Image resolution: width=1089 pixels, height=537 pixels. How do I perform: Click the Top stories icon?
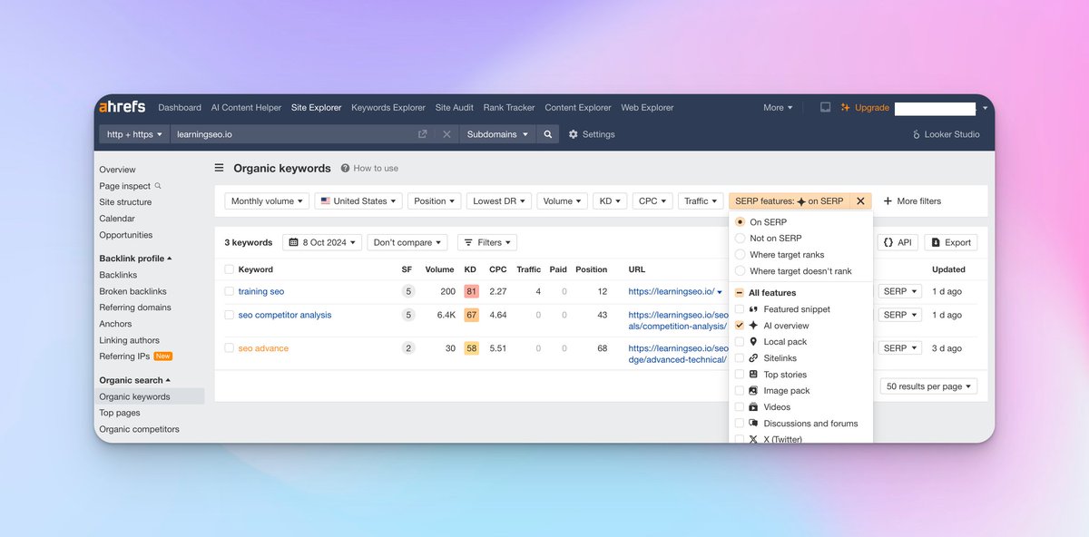tap(753, 375)
